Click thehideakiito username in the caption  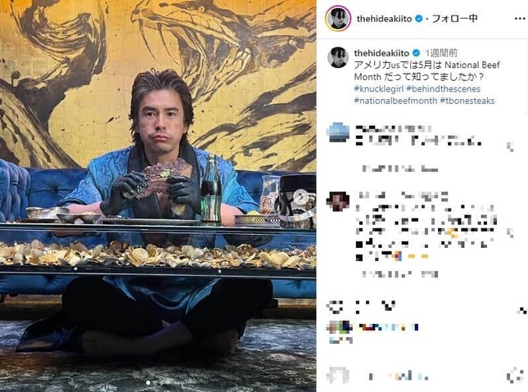(x=381, y=53)
